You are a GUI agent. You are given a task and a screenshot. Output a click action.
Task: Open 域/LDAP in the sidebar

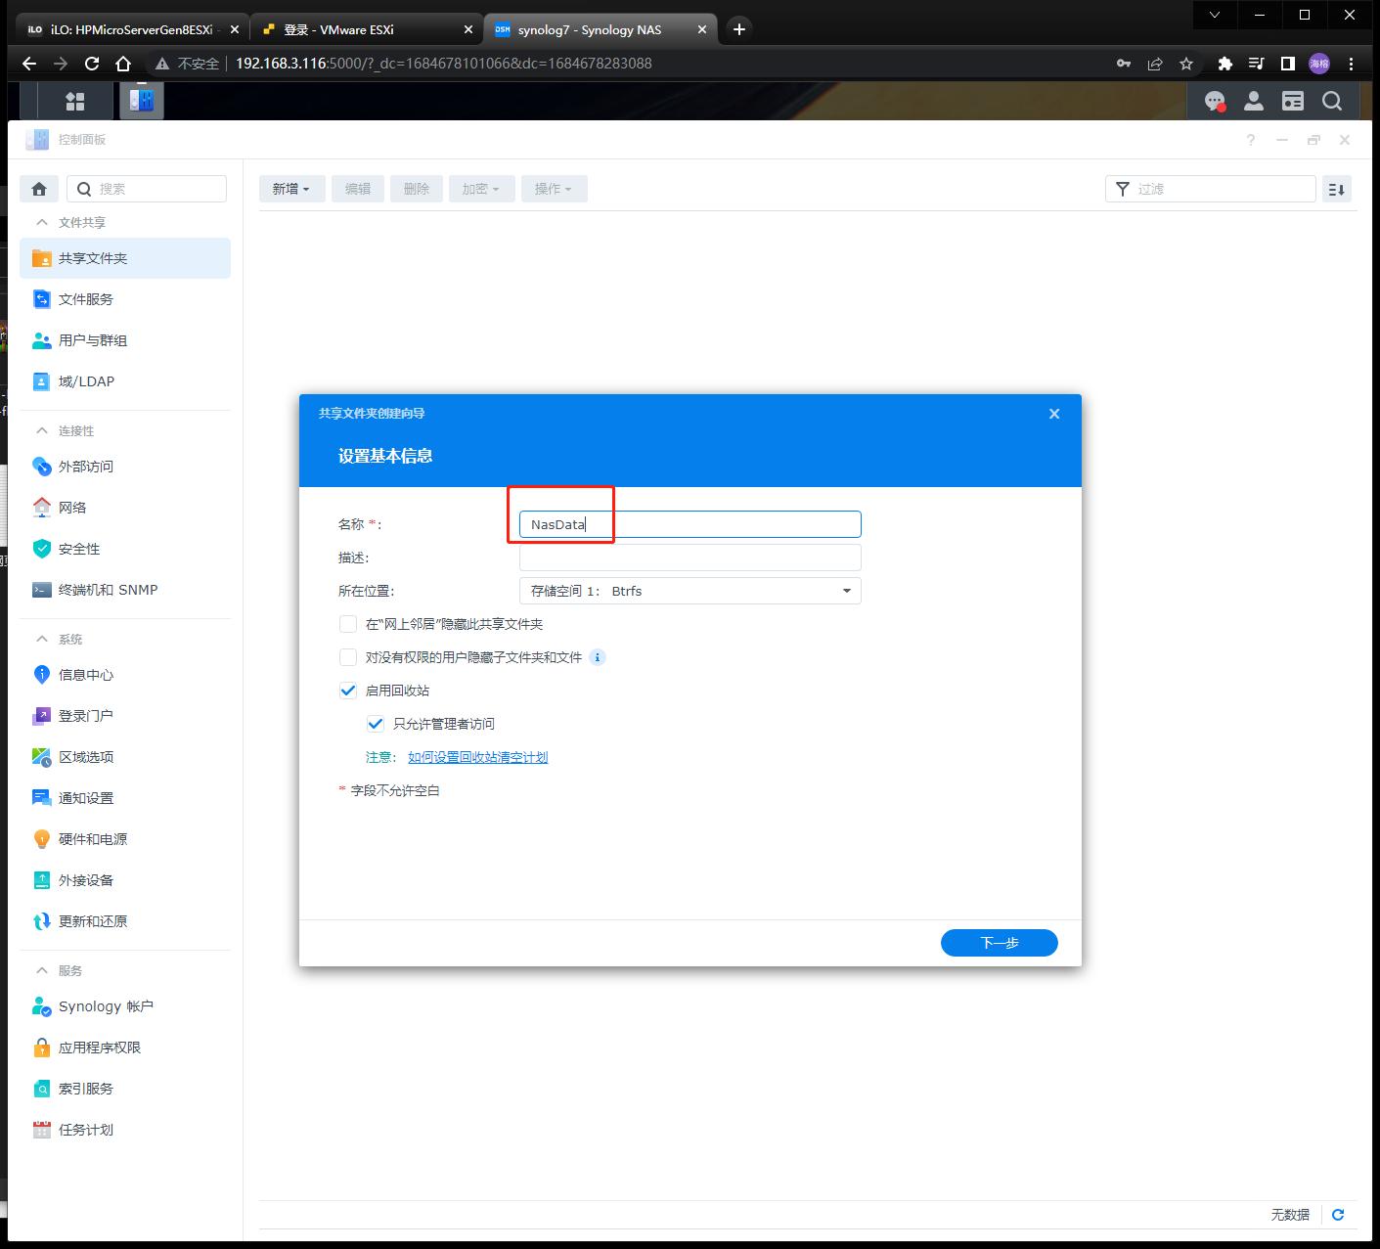click(x=125, y=381)
